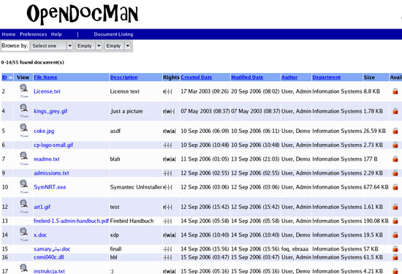The height and width of the screenshot is (274, 402).
Task: Sort by Modified Date column header
Action: 247,77
